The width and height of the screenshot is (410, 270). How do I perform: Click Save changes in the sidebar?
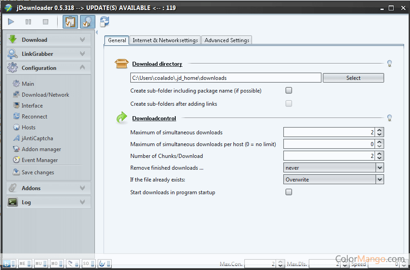38,172
